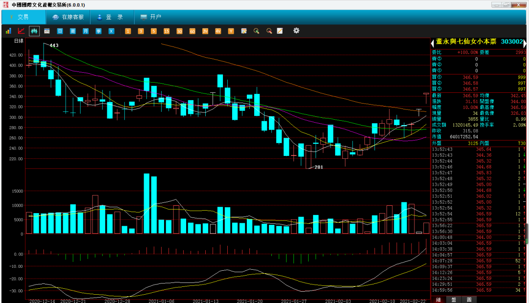Select the trade row at 14:07:28
529x303 pixels.
click(x=479, y=260)
